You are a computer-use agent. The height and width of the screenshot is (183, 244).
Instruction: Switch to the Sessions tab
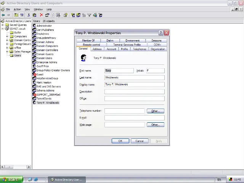156,40
